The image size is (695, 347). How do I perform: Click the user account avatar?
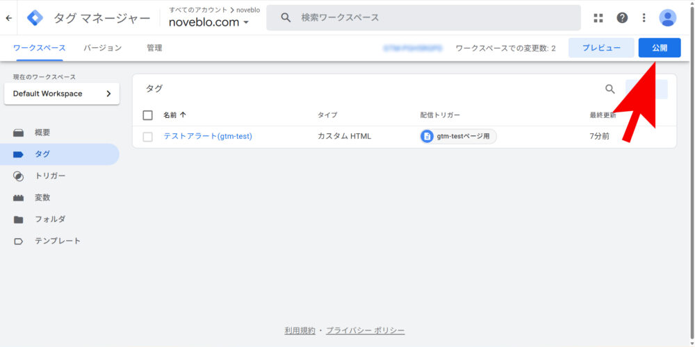[667, 18]
